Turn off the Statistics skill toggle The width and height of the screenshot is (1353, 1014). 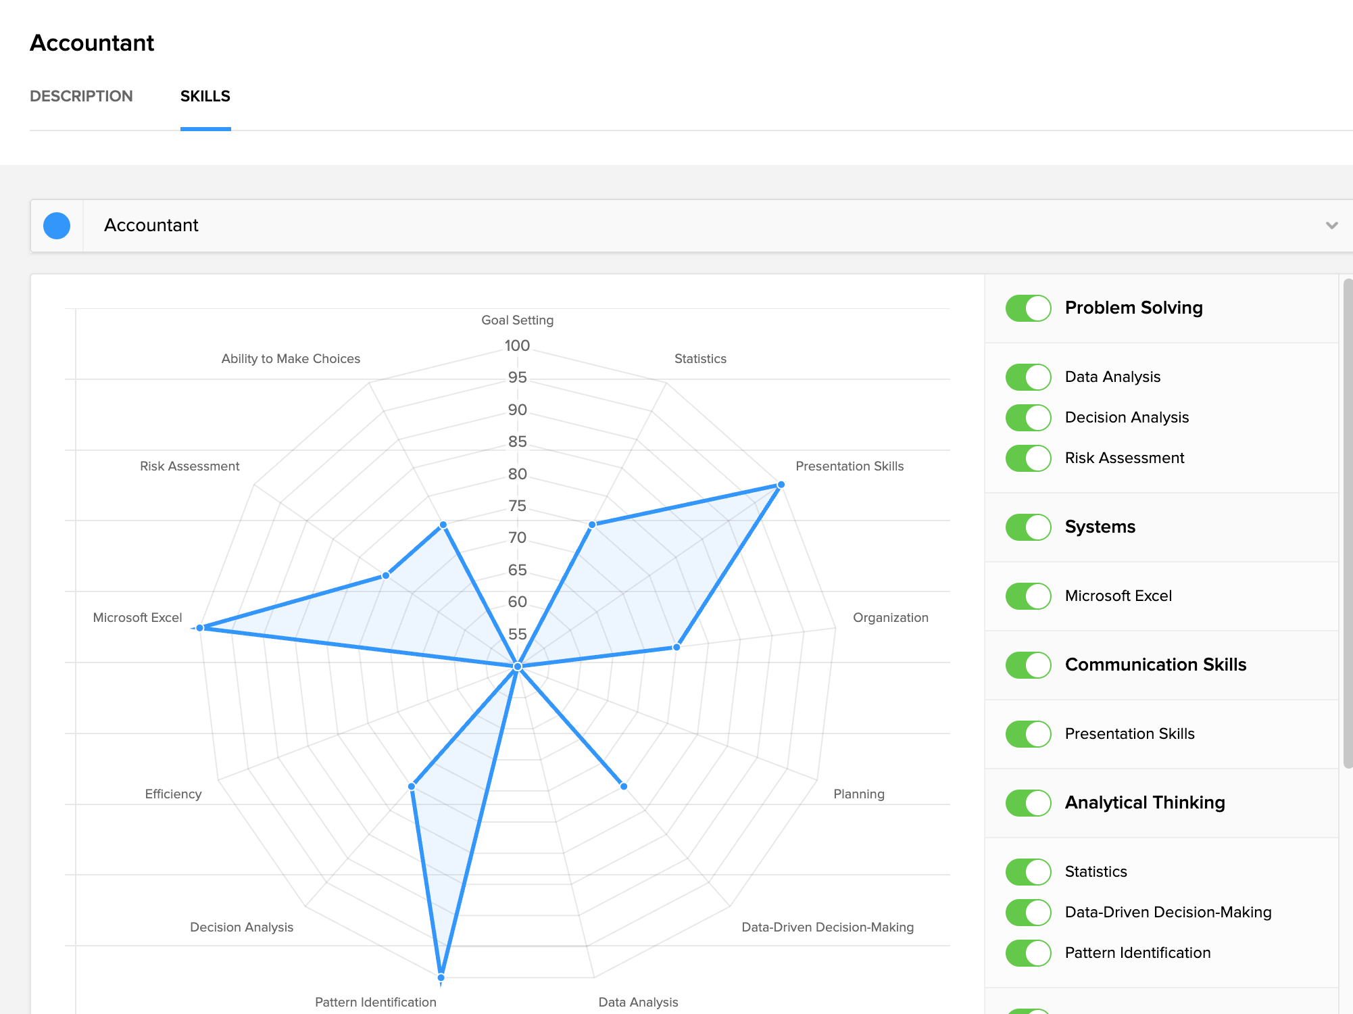coord(1028,871)
